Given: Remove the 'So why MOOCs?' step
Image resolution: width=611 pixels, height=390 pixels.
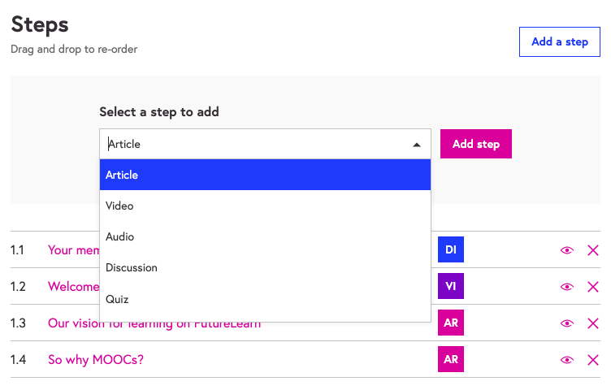Looking at the screenshot, I should point(592,360).
